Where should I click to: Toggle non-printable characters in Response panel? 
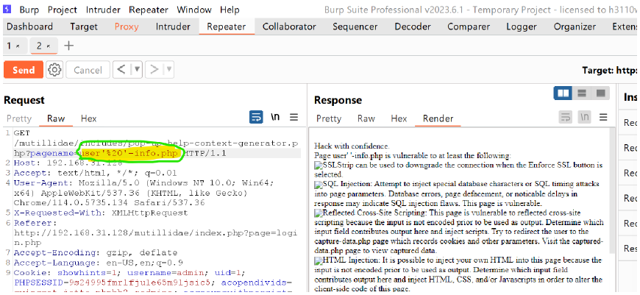585,118
